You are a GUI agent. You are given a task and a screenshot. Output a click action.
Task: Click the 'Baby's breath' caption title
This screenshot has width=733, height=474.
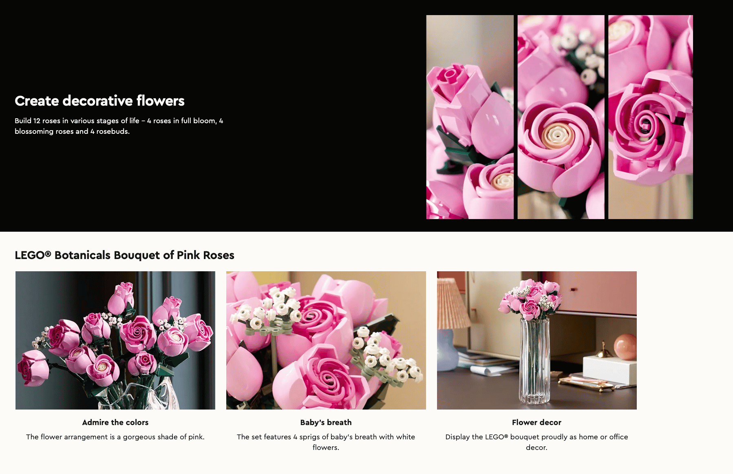click(x=326, y=422)
